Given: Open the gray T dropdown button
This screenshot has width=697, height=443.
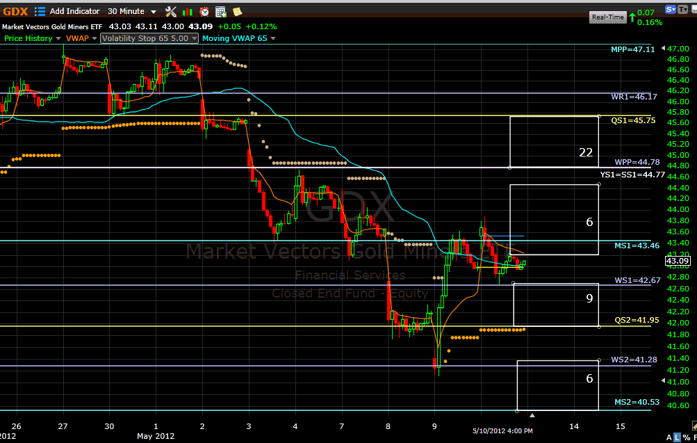Looking at the screenshot, I should (x=682, y=9).
